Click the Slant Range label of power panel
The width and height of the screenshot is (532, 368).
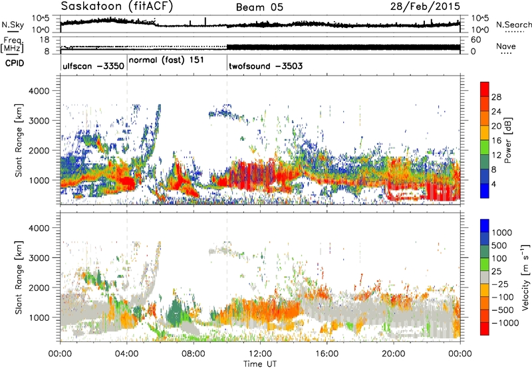[x=19, y=140]
